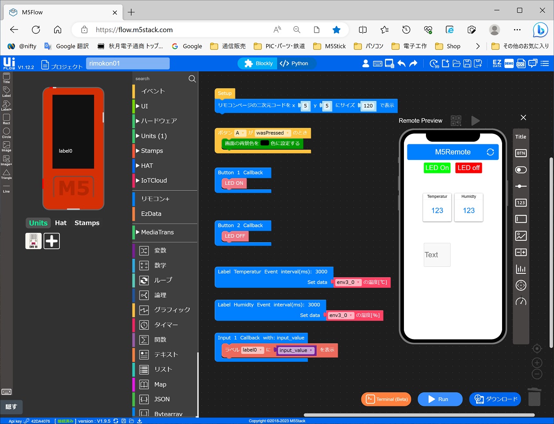Image resolution: width=554 pixels, height=424 pixels.
Task: Select the Title UI element tool
Action: click(x=6, y=78)
